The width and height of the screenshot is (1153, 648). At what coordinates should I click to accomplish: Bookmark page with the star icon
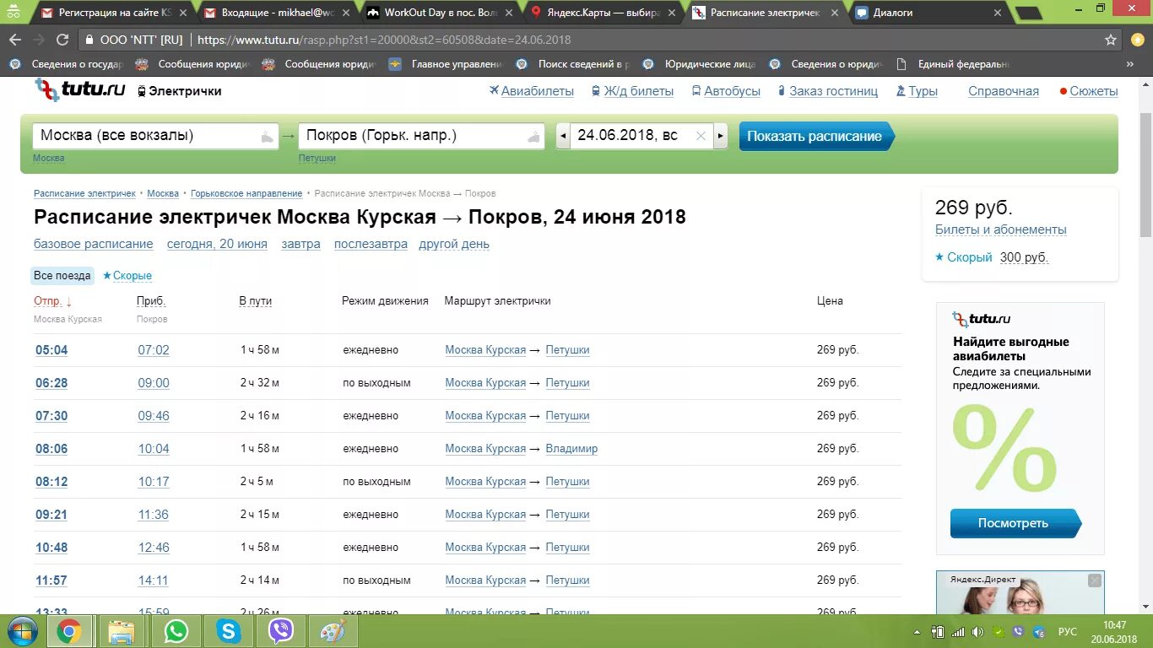1110,40
